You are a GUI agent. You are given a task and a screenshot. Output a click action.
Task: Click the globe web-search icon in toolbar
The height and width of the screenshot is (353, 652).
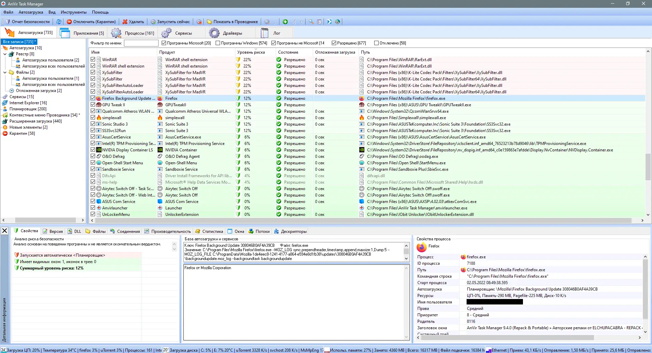click(338, 22)
